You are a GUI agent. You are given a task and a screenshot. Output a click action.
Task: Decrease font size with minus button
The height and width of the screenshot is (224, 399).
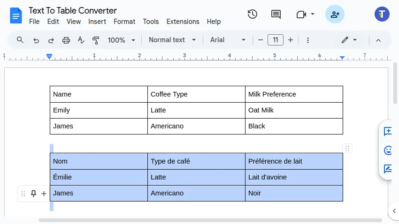261,40
